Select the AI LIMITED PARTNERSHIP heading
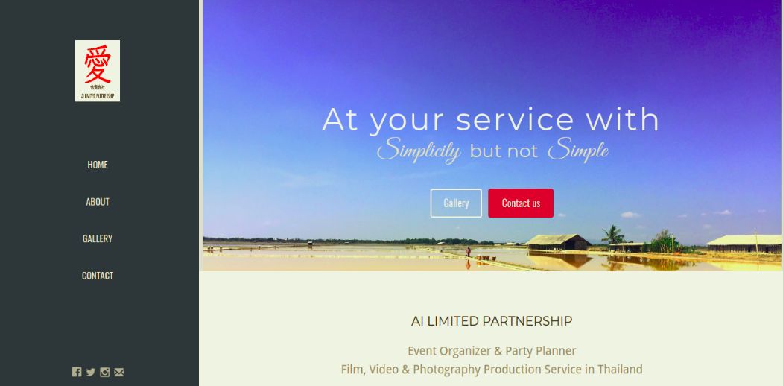783x386 pixels. [492, 321]
